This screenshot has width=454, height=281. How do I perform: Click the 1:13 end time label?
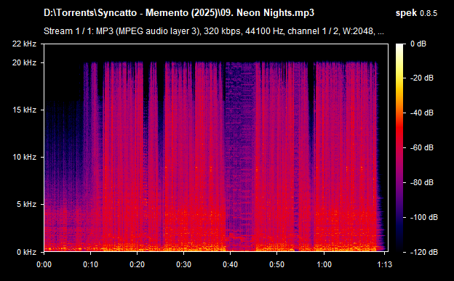click(x=384, y=264)
